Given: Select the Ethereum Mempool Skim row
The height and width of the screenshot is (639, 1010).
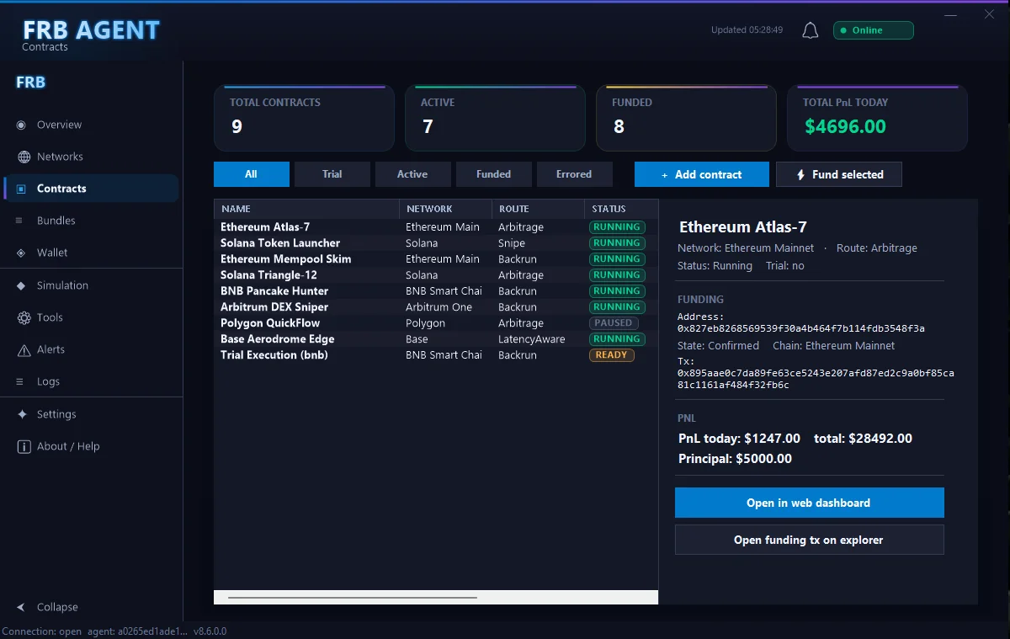Looking at the screenshot, I should [x=436, y=259].
